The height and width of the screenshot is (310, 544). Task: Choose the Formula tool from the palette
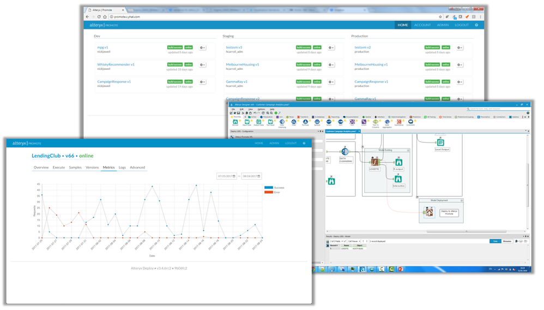coord(305,122)
